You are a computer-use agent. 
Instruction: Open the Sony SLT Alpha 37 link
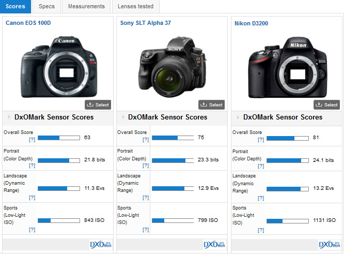click(x=144, y=23)
